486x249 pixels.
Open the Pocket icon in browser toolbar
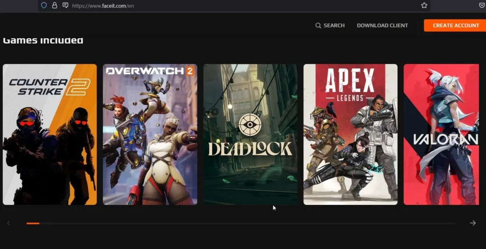(482, 5)
